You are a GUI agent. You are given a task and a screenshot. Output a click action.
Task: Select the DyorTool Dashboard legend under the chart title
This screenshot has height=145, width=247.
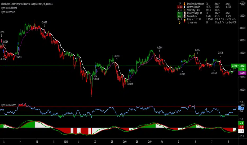pos(9,8)
